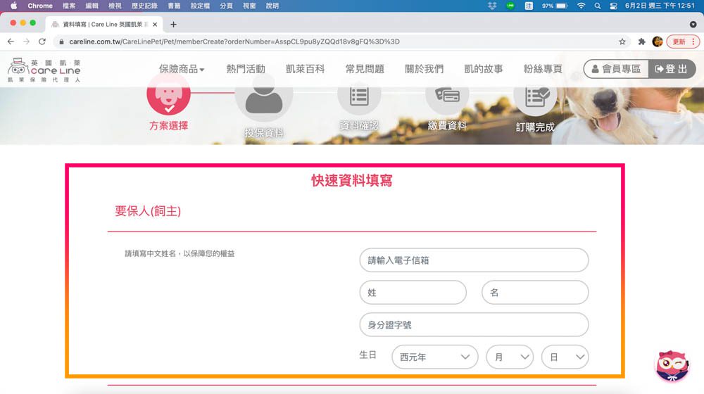
Task: Open the 粉絲專頁 nav item
Action: 543,69
